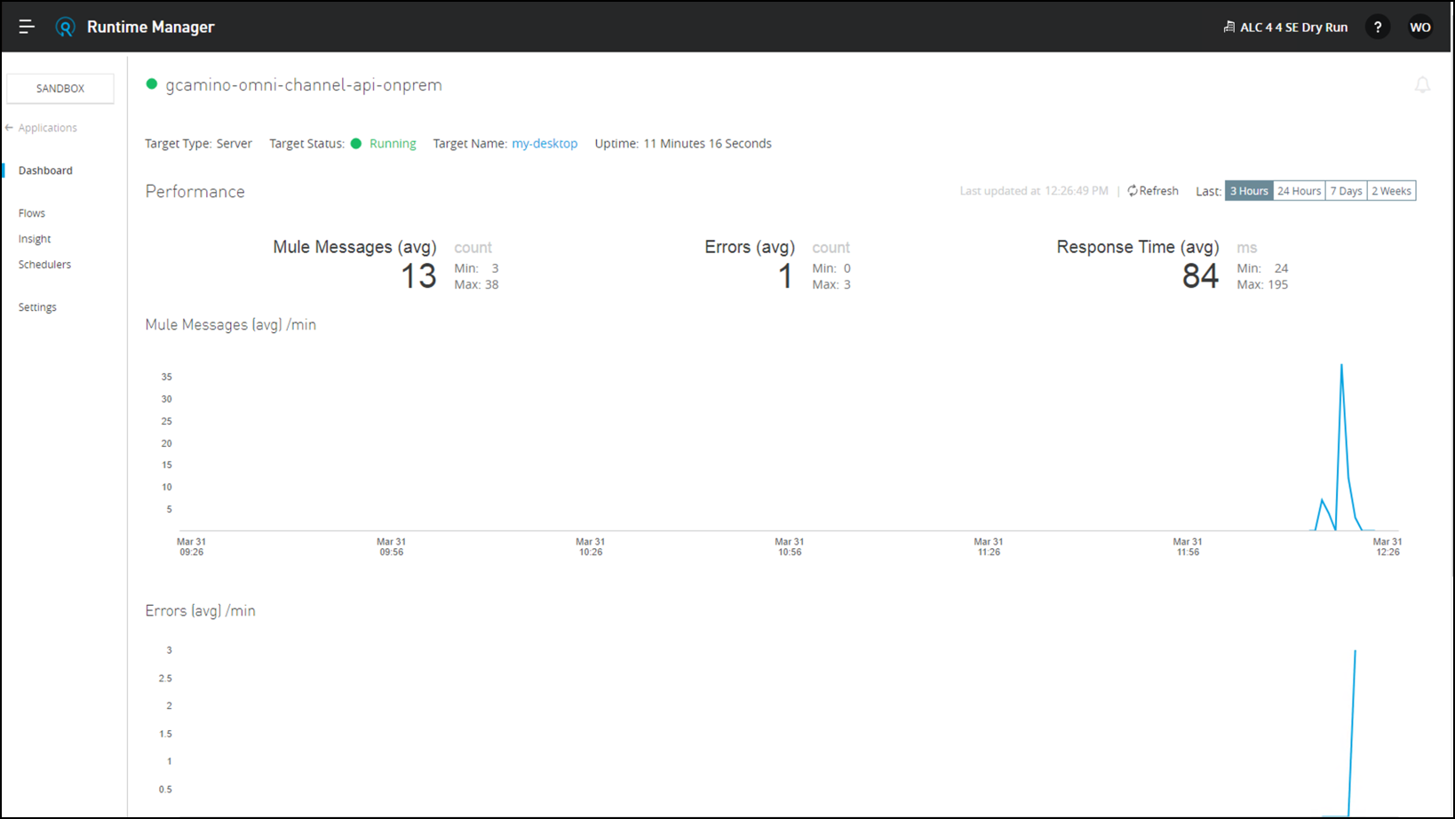
Task: Click the ALC 4 4 SE Dry Run organization
Action: 1285,28
